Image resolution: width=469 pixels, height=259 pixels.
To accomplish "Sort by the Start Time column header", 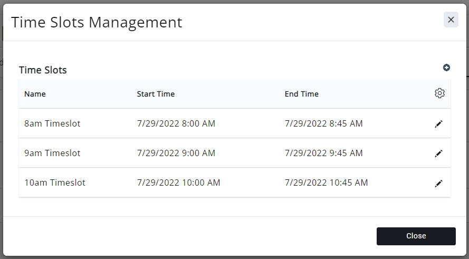I will (x=156, y=94).
